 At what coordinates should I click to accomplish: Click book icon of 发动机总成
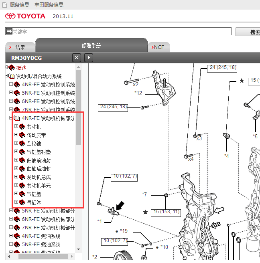tap(22, 177)
